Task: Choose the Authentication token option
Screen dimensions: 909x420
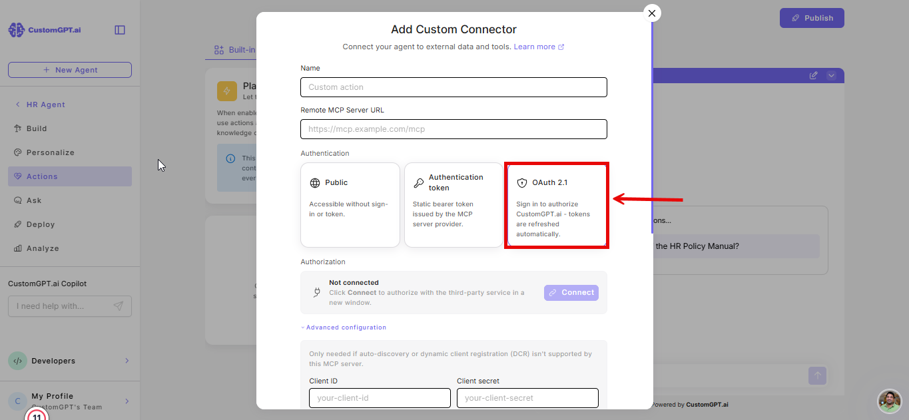Action: coord(454,205)
